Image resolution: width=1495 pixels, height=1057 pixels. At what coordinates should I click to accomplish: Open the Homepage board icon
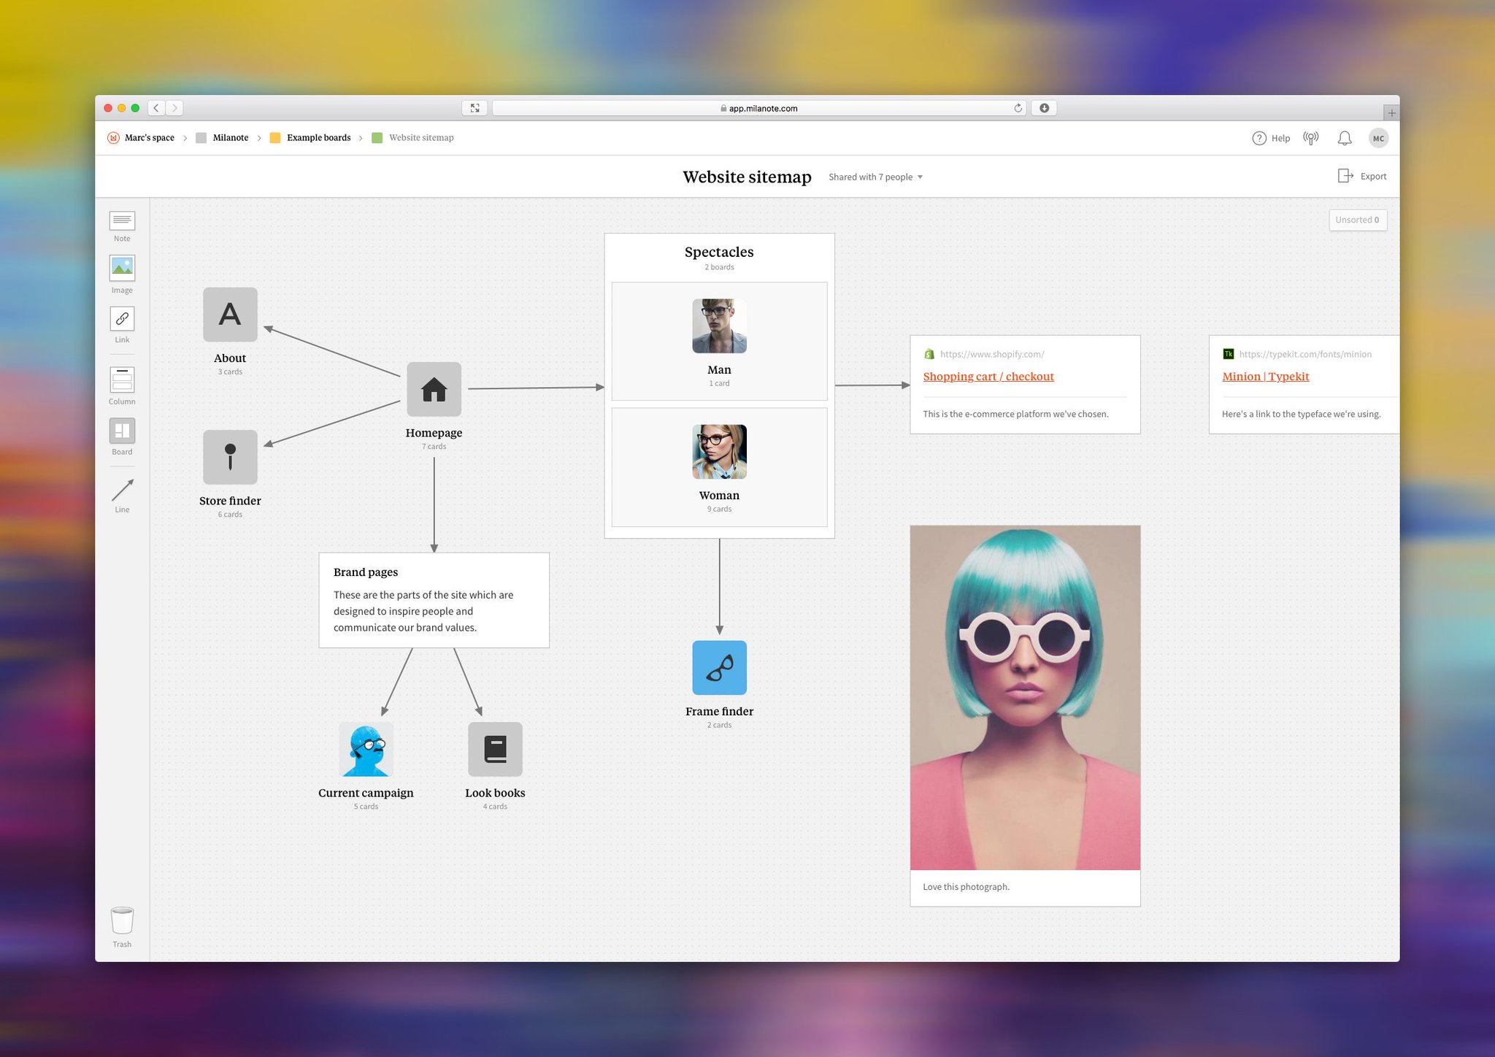[434, 389]
